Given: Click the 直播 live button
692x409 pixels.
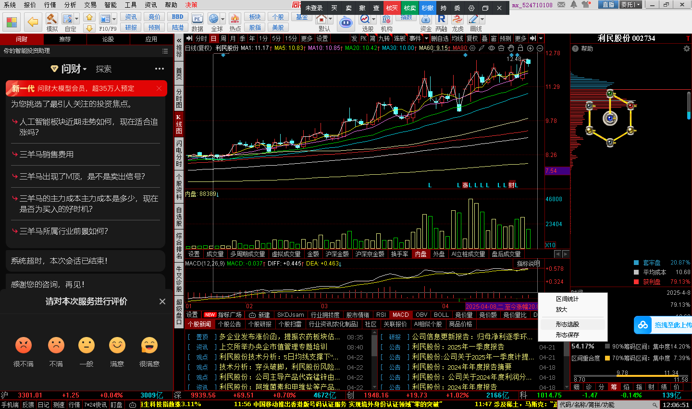Looking at the screenshot, I should 608,5.
